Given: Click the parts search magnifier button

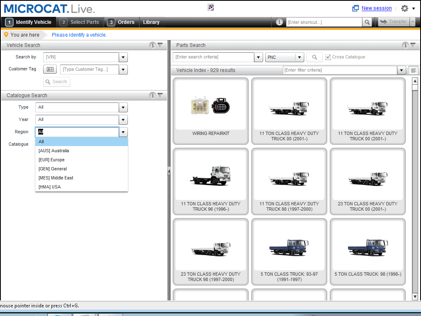Looking at the screenshot, I should [x=315, y=57].
